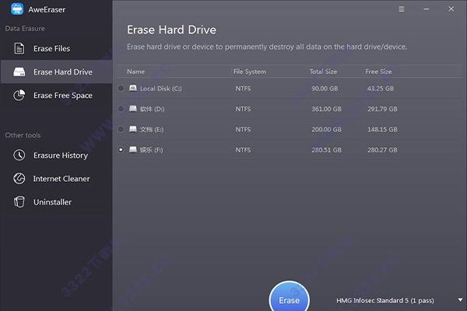Click the 软件 (D:) drive icon
The height and width of the screenshot is (311, 467).
click(133, 109)
